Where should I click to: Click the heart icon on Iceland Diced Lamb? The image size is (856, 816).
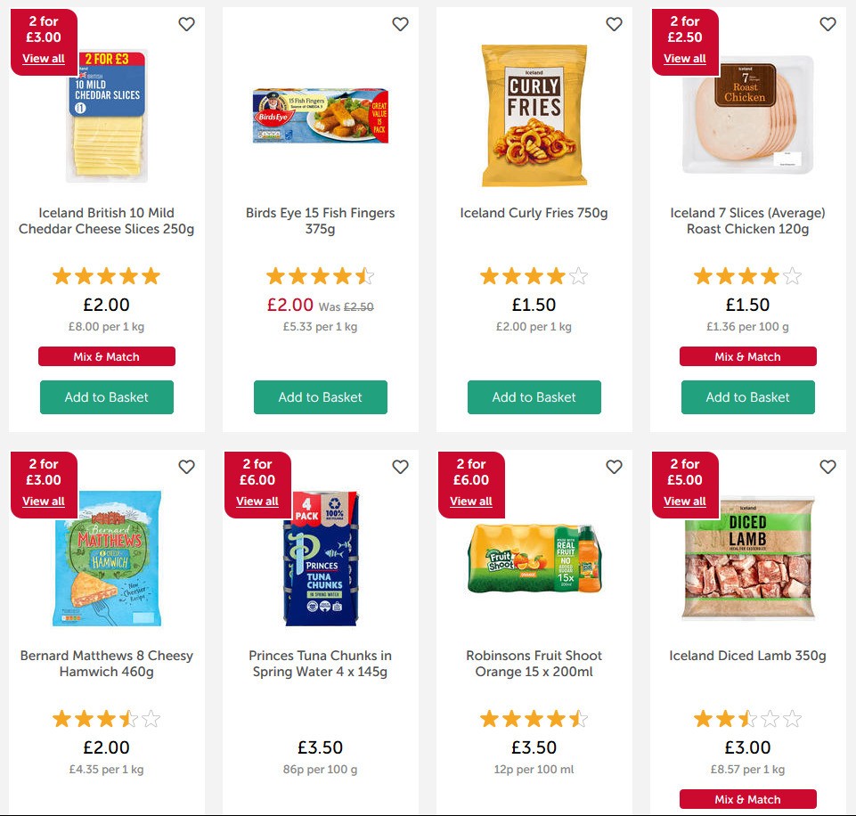(x=827, y=467)
